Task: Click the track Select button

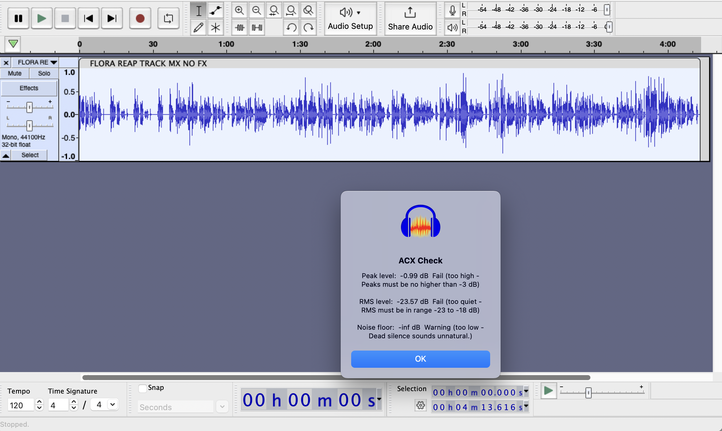Action: pyautogui.click(x=30, y=155)
